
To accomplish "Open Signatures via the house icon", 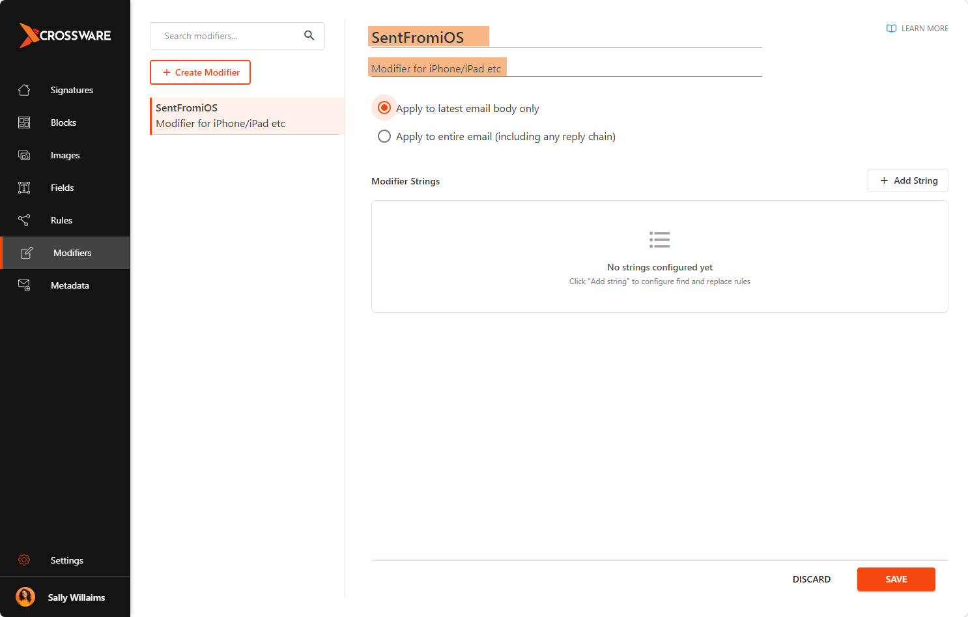I will [x=24, y=90].
